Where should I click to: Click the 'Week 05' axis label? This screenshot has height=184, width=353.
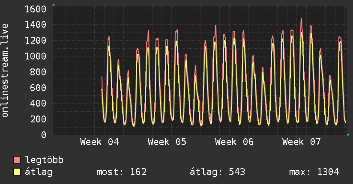click(x=167, y=142)
